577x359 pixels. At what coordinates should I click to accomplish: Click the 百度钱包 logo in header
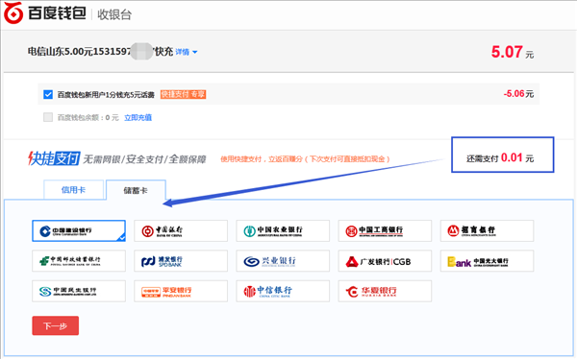coord(45,12)
